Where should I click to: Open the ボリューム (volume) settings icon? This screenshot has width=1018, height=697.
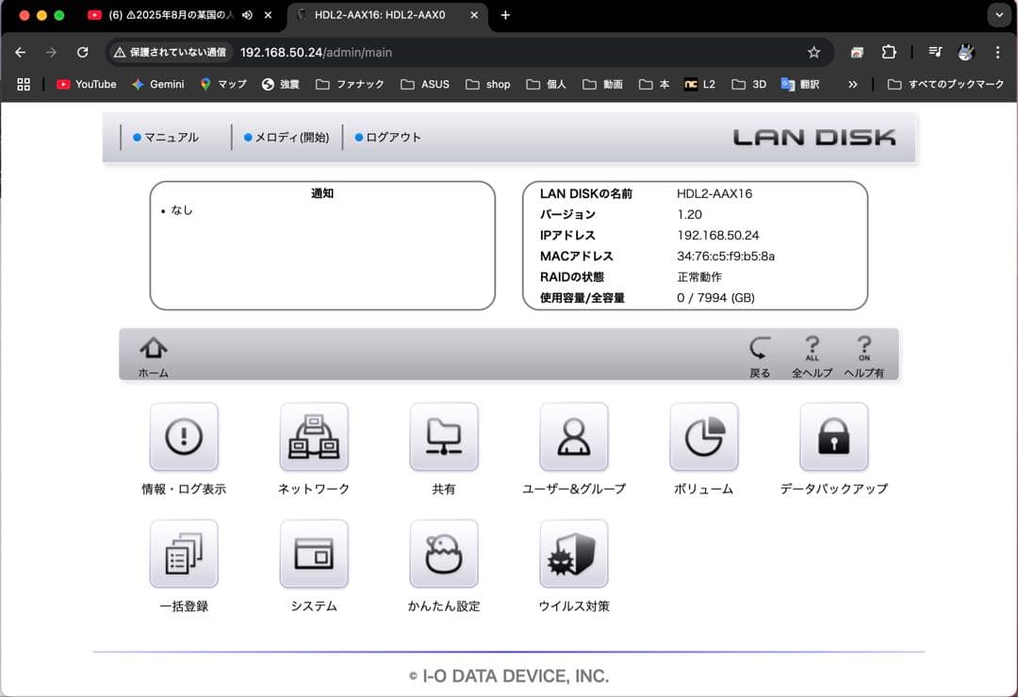tap(704, 437)
